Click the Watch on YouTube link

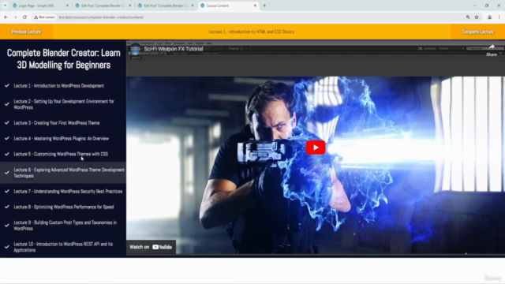click(x=151, y=247)
